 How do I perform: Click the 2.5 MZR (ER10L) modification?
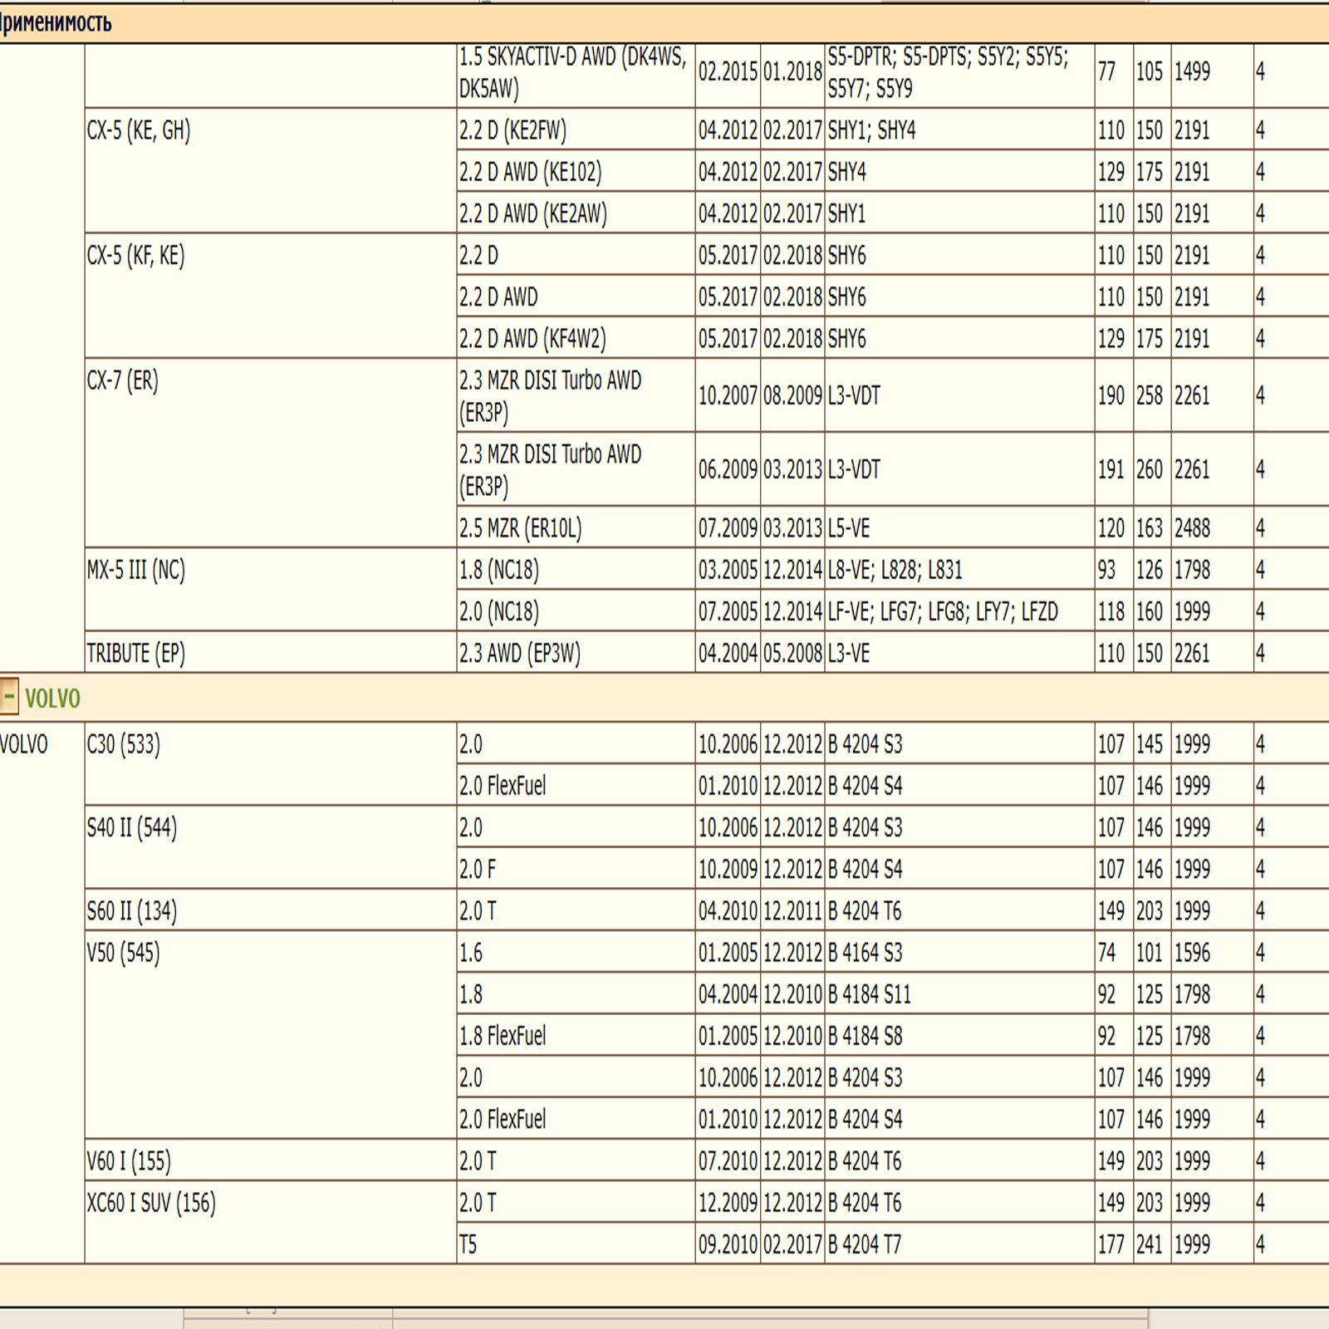tap(520, 528)
